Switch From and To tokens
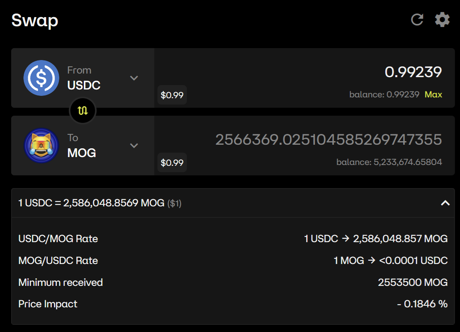Image resolution: width=460 pixels, height=332 pixels. pyautogui.click(x=83, y=111)
